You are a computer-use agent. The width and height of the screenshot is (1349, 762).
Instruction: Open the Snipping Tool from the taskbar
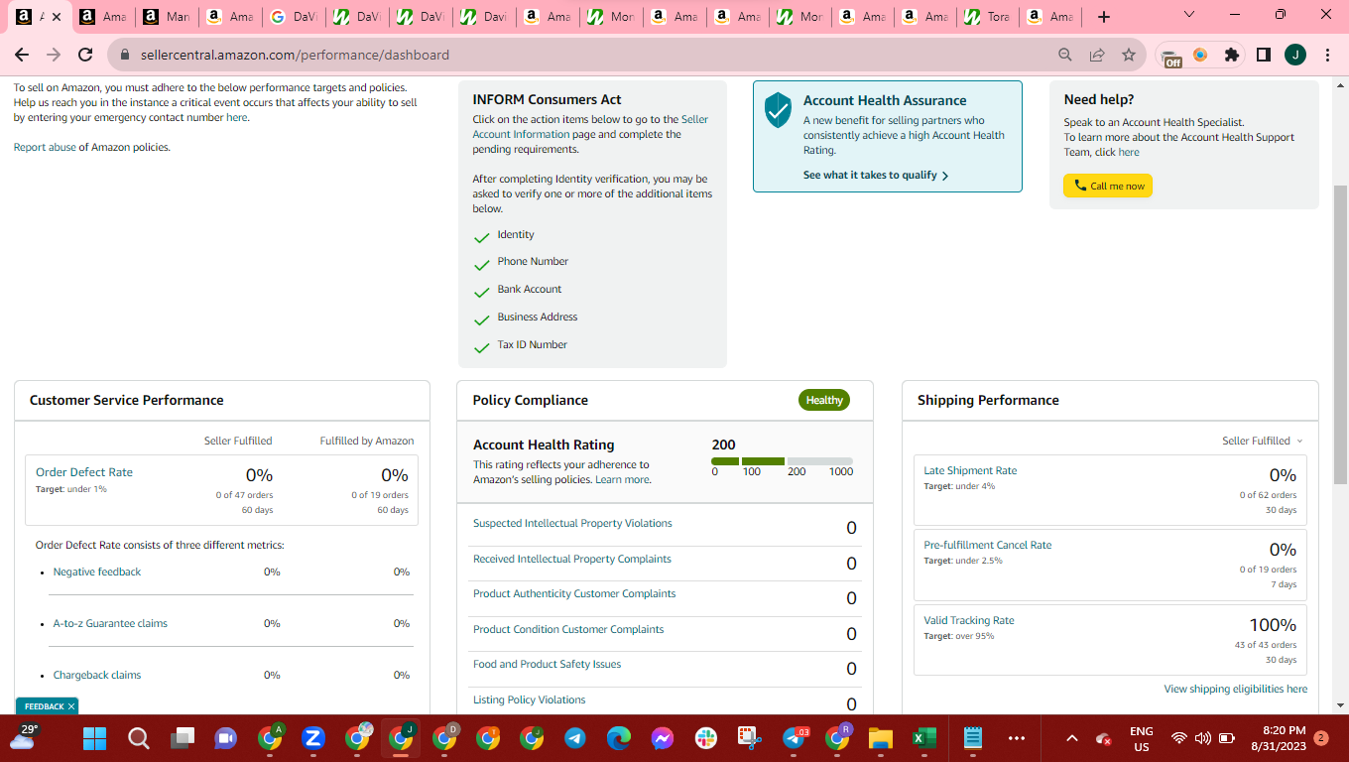click(x=750, y=738)
